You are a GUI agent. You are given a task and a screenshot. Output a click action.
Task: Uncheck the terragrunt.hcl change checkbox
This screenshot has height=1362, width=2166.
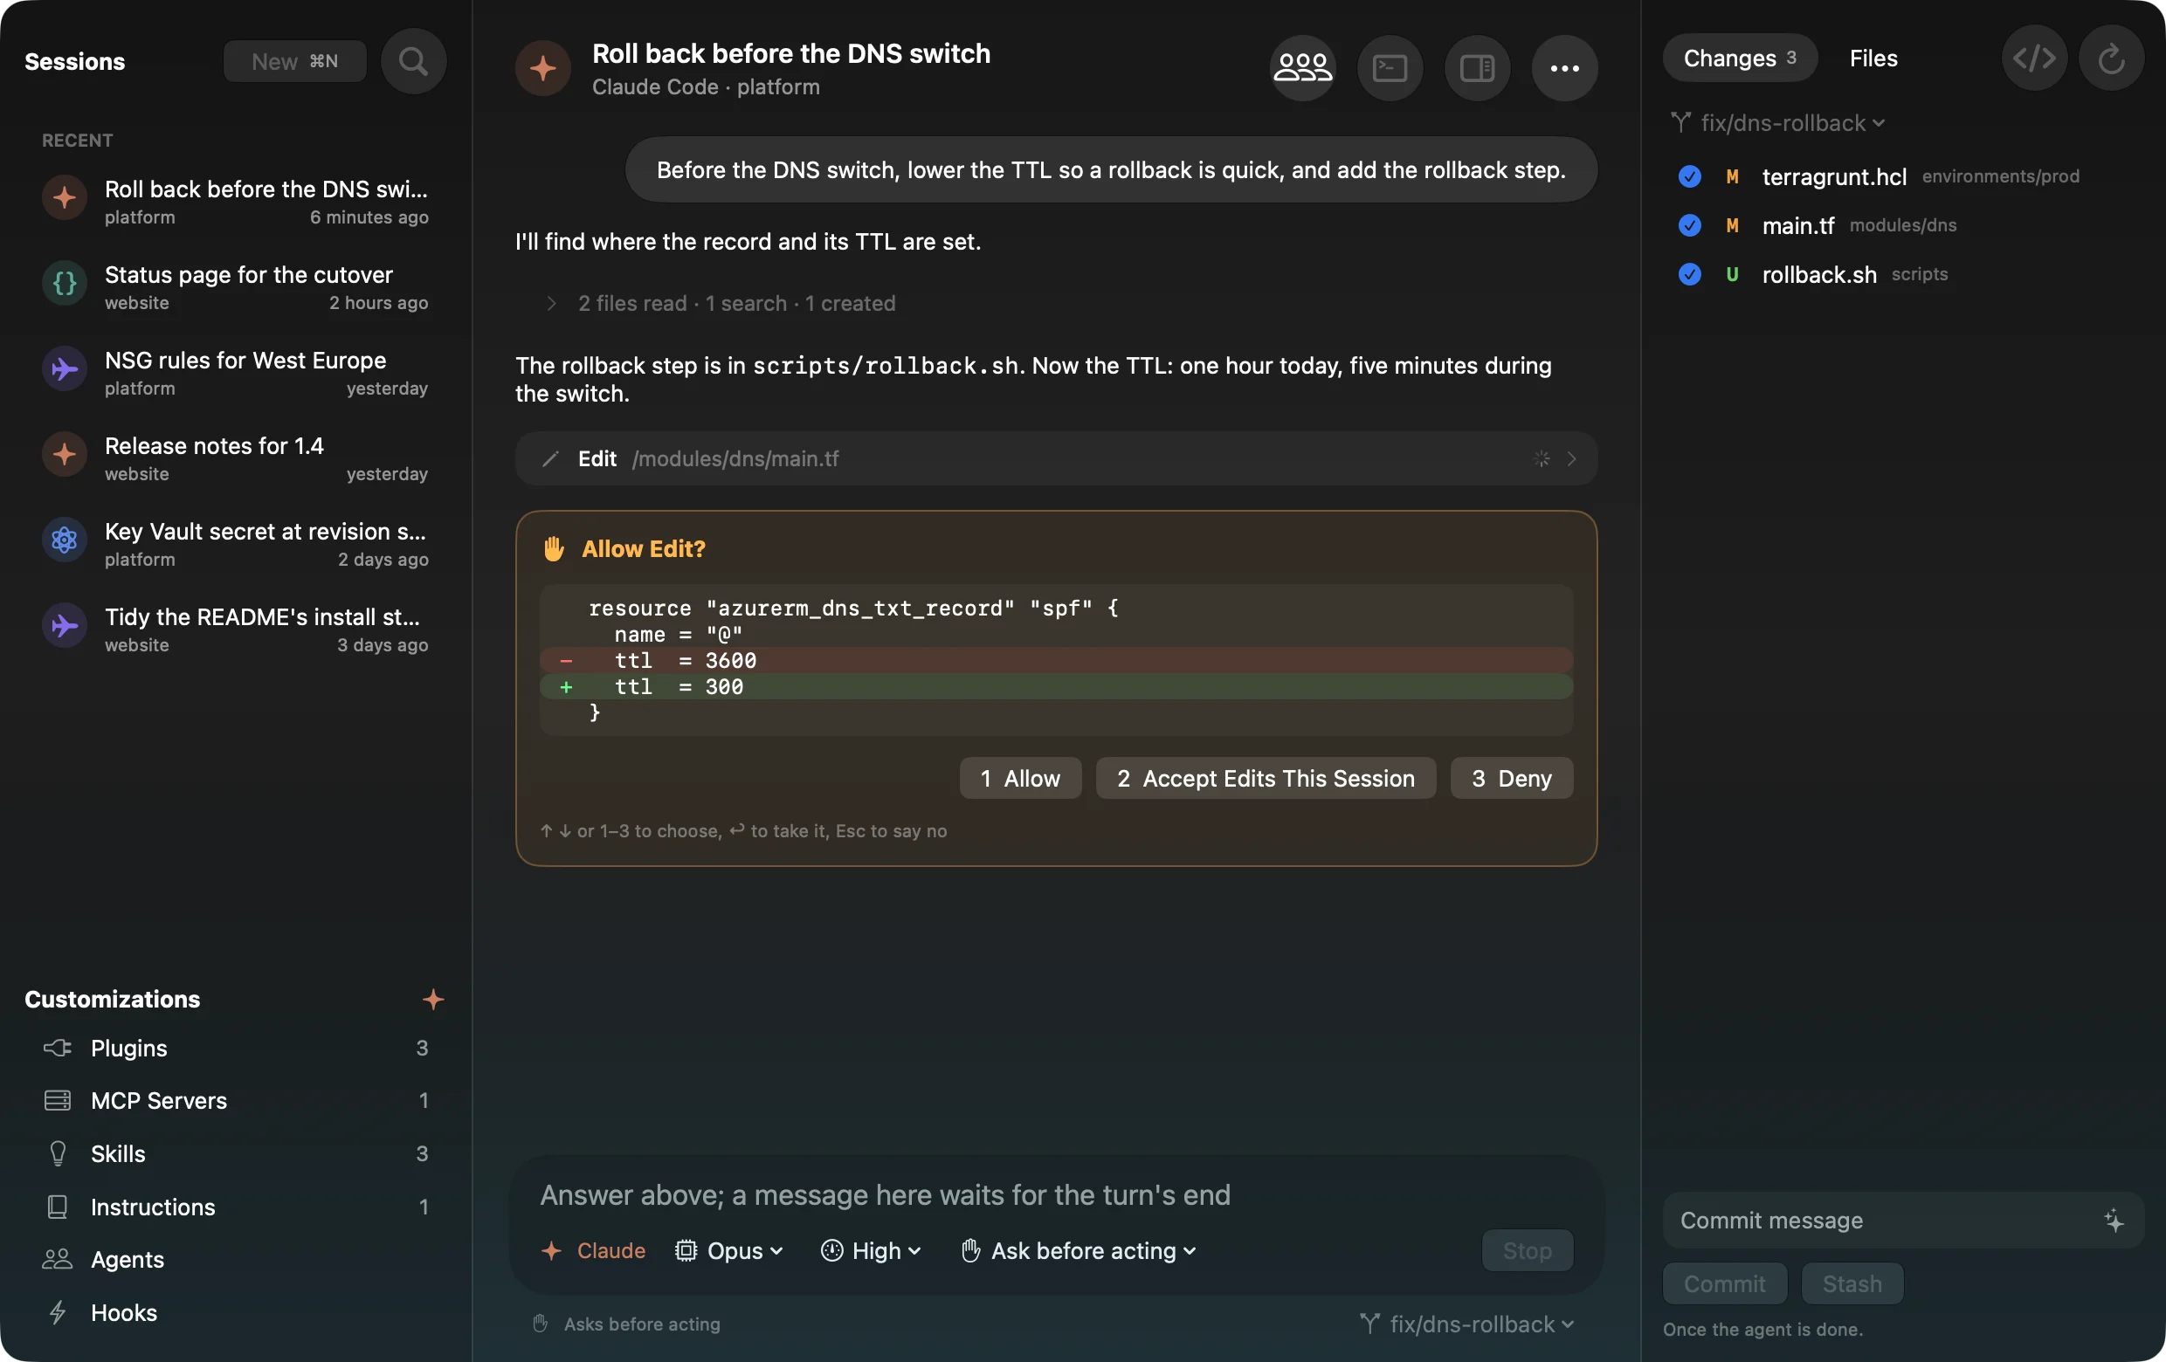[x=1688, y=176]
